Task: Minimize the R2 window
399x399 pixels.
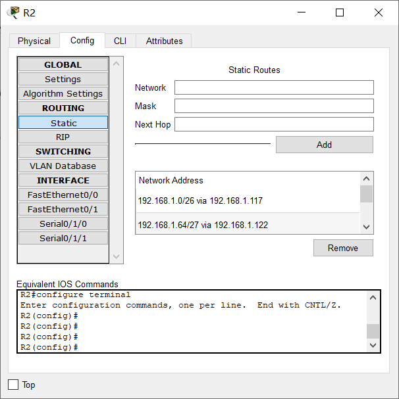Action: pyautogui.click(x=302, y=12)
